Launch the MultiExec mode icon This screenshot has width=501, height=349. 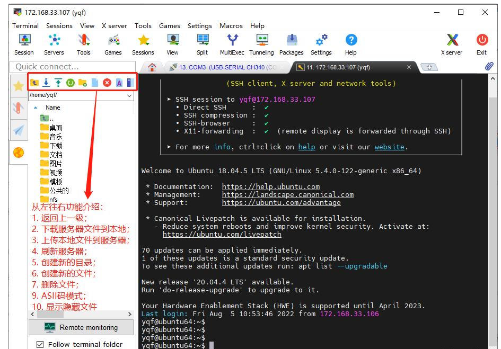click(x=232, y=44)
